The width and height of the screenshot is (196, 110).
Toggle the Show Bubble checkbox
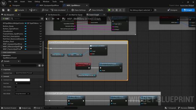[x=16, y=87]
